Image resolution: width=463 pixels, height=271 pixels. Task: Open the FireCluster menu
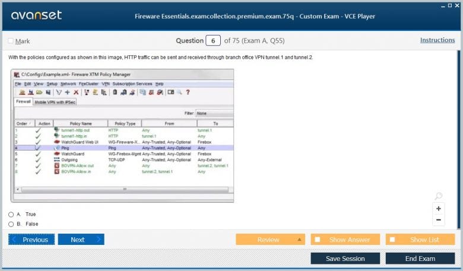click(88, 84)
